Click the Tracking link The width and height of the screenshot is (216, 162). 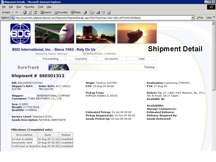(149, 67)
